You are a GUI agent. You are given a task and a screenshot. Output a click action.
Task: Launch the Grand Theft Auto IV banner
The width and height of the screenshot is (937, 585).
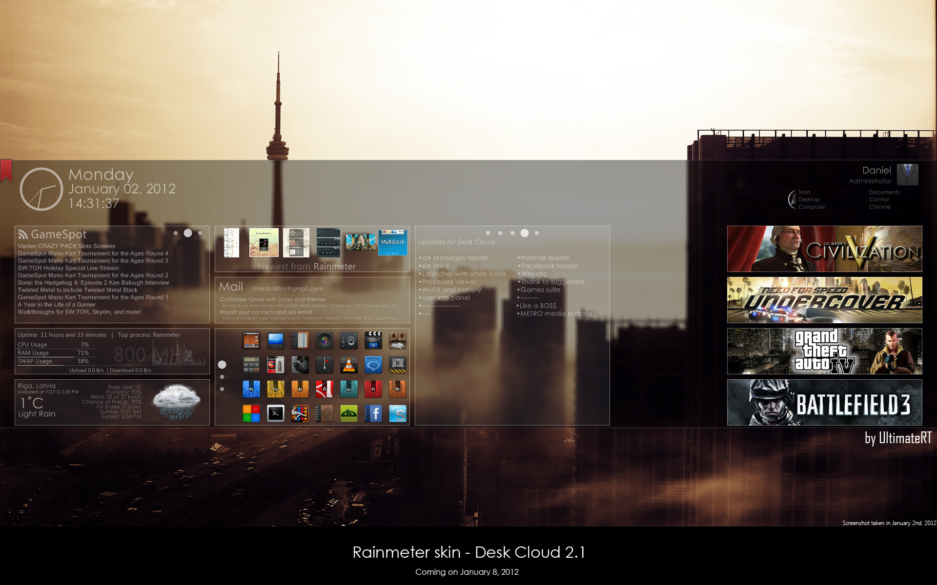click(x=824, y=351)
